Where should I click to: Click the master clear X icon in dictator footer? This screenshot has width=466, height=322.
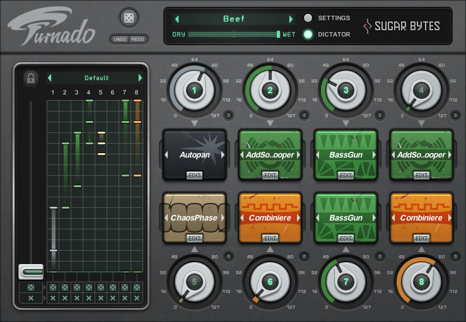(x=31, y=298)
